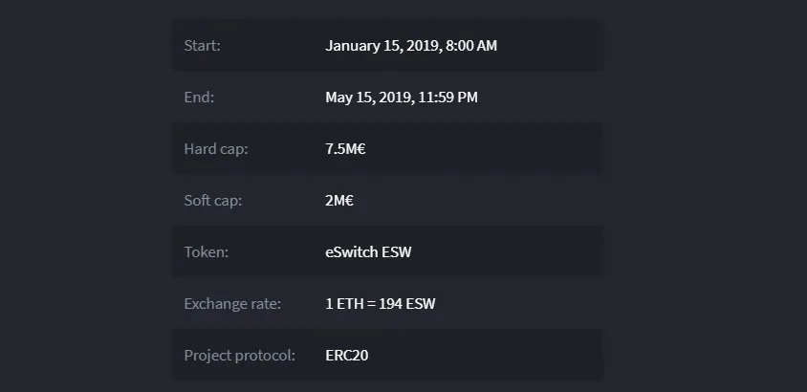Click the Hard cap label

(216, 148)
